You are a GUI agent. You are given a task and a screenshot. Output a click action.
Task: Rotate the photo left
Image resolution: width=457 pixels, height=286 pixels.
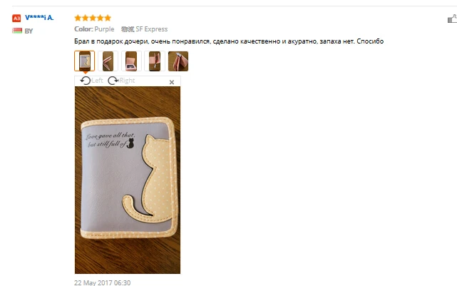click(91, 81)
